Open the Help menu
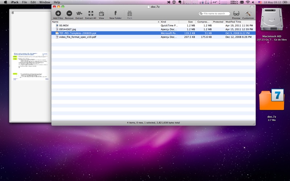This screenshot has height=181, width=290. (x=57, y=2)
